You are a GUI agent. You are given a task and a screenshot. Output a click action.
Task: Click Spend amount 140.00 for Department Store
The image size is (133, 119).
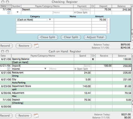click(x=86, y=86)
